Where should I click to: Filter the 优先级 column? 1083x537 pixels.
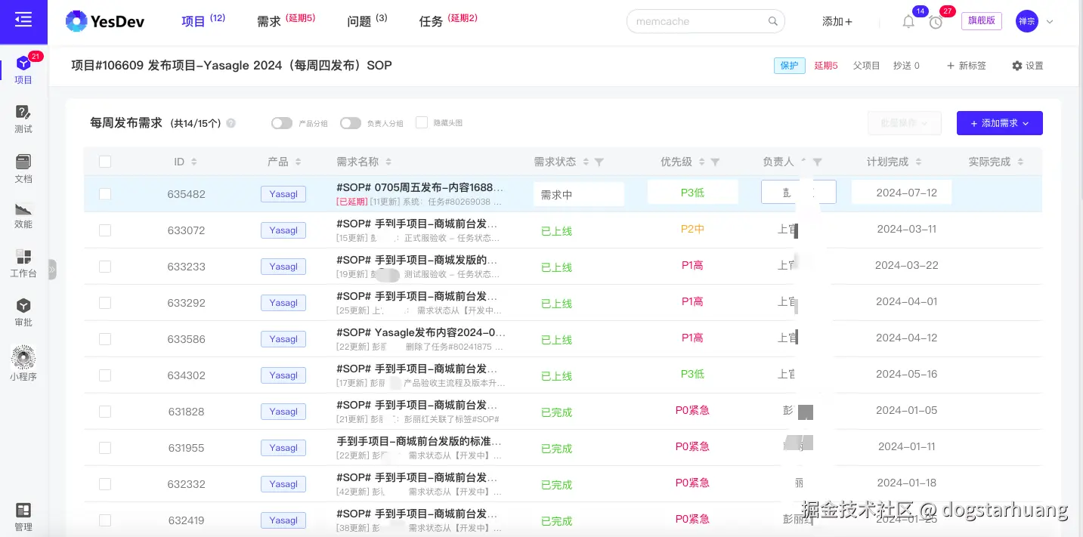[x=715, y=162]
